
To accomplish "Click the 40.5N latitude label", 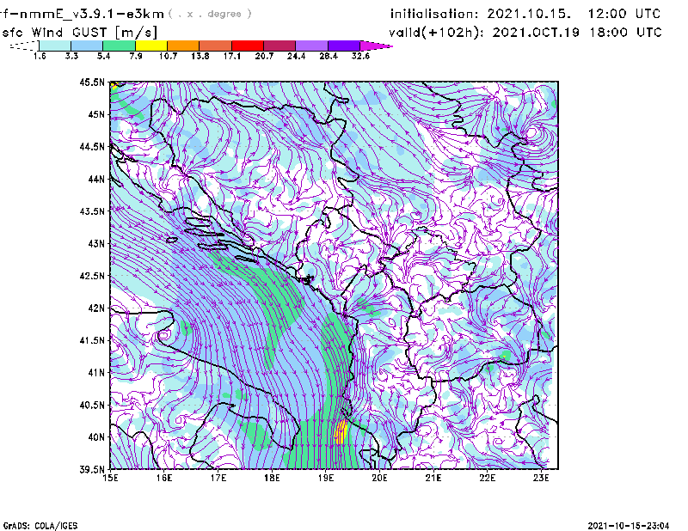I will (x=92, y=405).
